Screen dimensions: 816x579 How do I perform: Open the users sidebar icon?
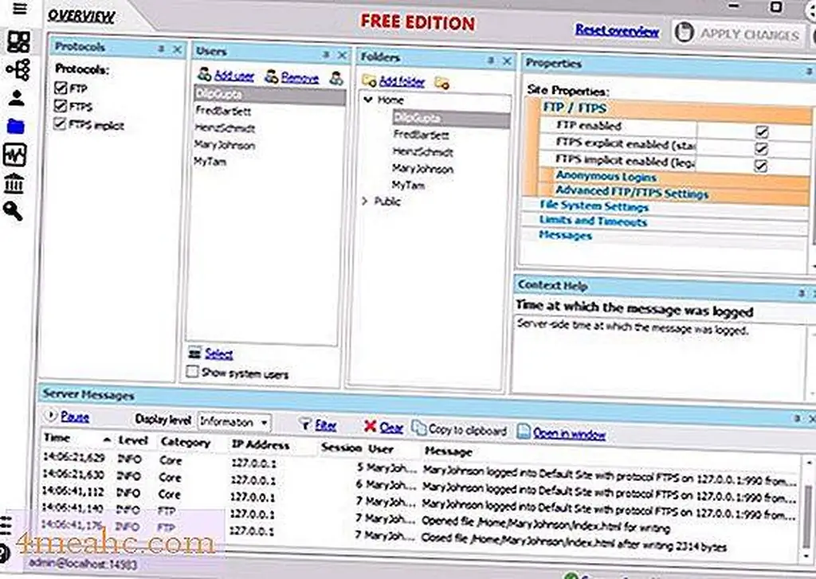point(18,98)
